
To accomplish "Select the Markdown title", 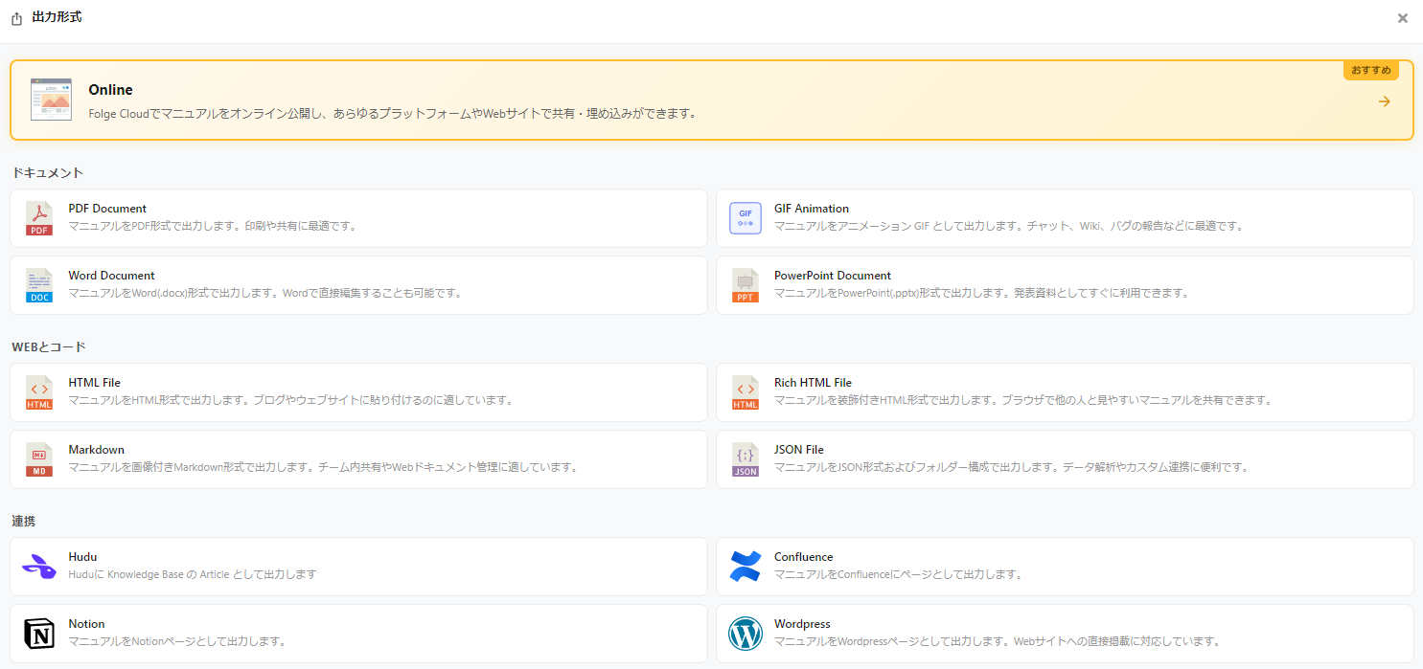I will coord(96,450).
